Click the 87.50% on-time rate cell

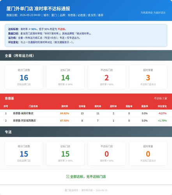coord(64,121)
